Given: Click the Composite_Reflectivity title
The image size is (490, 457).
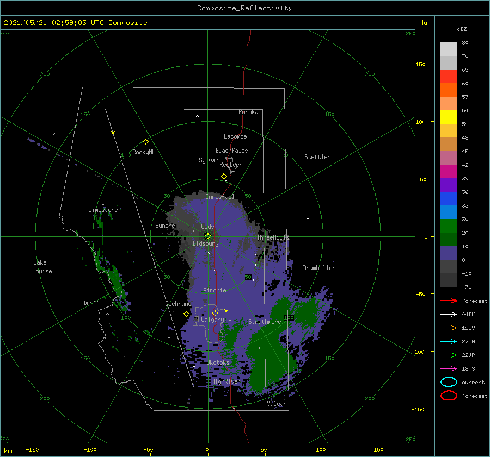Looking at the screenshot, I should [x=245, y=8].
